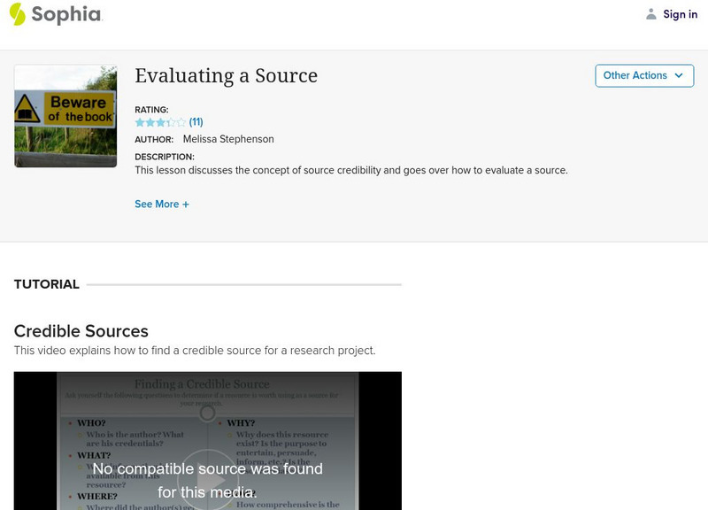The image size is (708, 510).
Task: Click the user profile icon beside Sign in
Action: (651, 14)
